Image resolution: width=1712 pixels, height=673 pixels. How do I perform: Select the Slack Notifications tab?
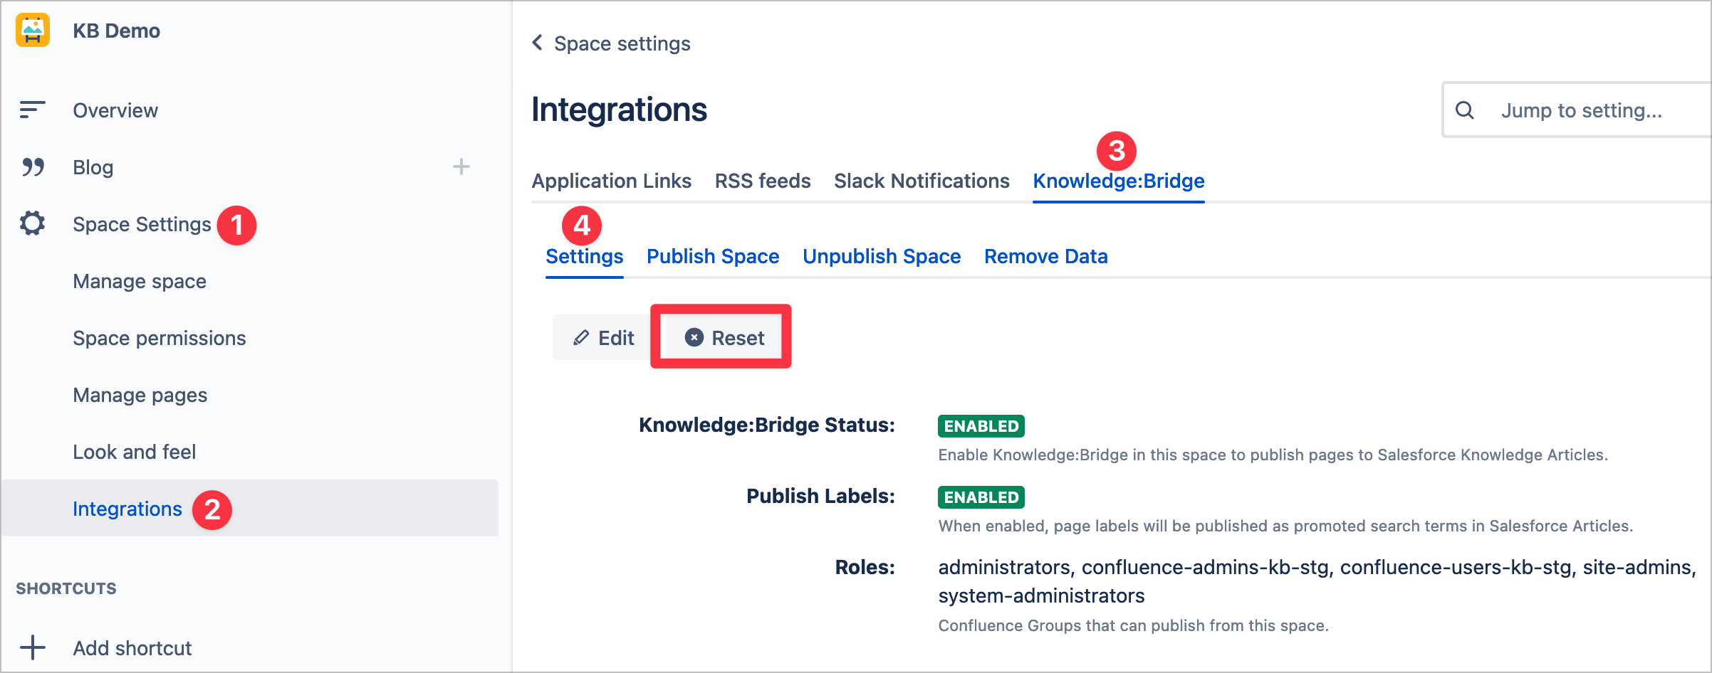point(921,181)
